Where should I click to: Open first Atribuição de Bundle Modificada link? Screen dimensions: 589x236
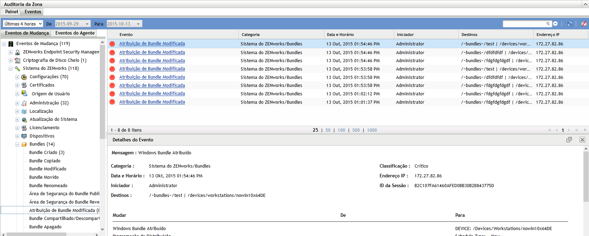[152, 44]
